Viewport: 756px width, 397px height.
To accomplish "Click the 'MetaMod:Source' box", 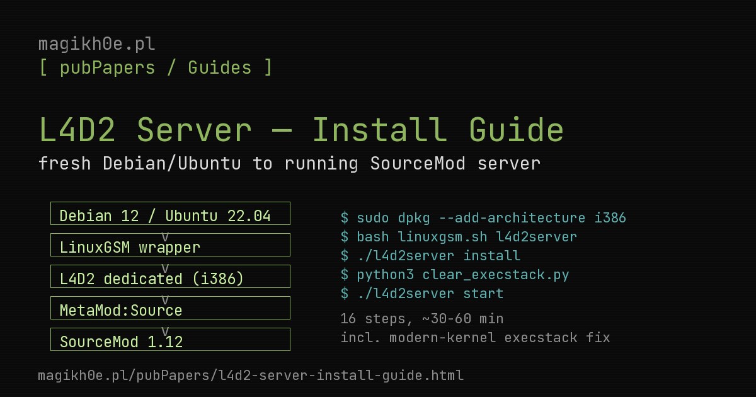I will 170,308.
